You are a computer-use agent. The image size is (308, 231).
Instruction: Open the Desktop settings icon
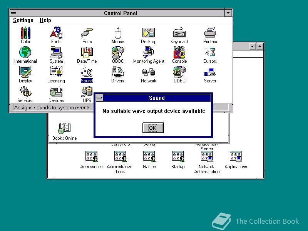(x=149, y=35)
